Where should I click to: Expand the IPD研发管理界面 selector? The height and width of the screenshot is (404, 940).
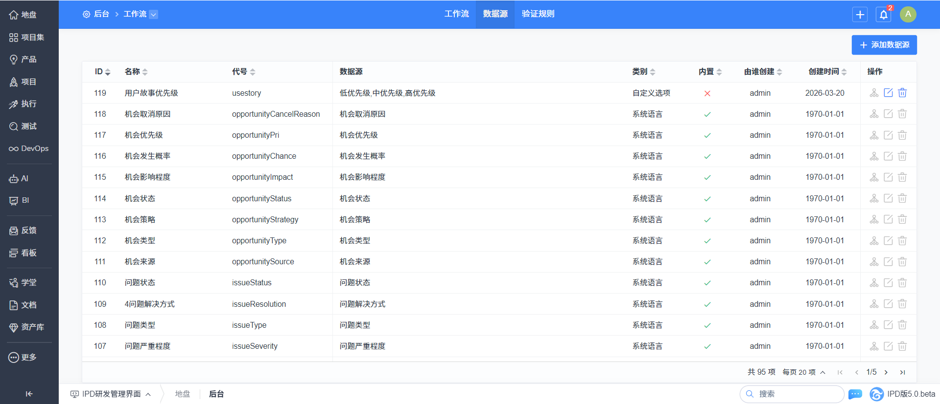pyautogui.click(x=111, y=394)
